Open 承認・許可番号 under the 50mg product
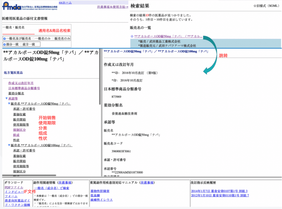Image resolution: width=282 pixels, height=209 pixels. (x=24, y=109)
